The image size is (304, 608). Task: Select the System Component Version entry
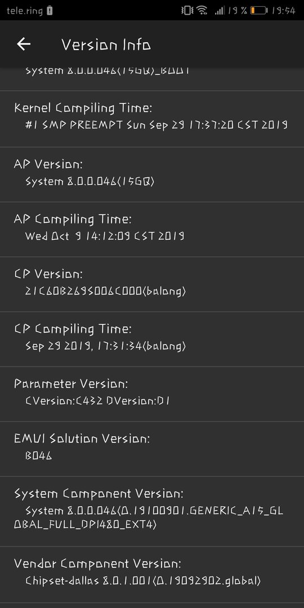tap(152, 511)
